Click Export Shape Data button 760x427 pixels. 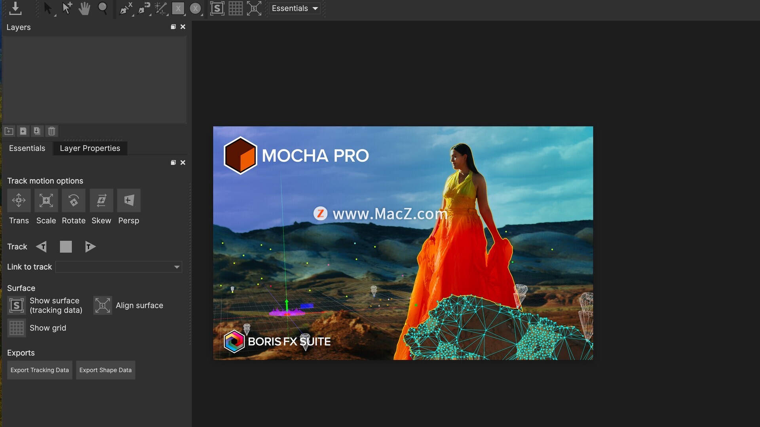[x=106, y=370]
